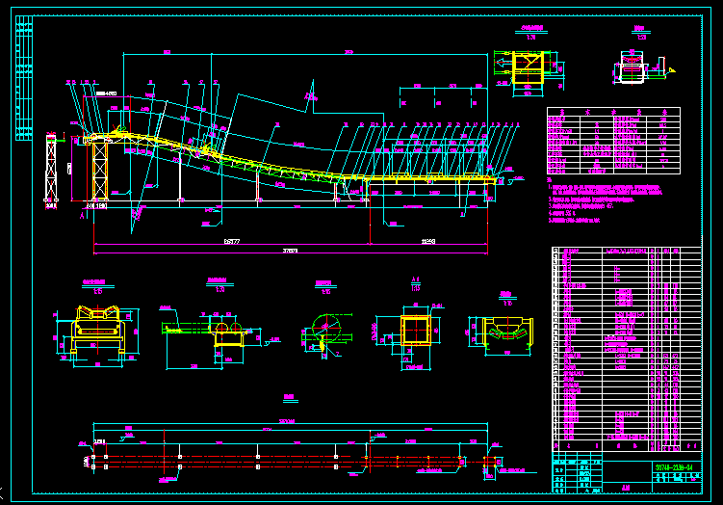Click the parts list table on right side

[x=626, y=347]
